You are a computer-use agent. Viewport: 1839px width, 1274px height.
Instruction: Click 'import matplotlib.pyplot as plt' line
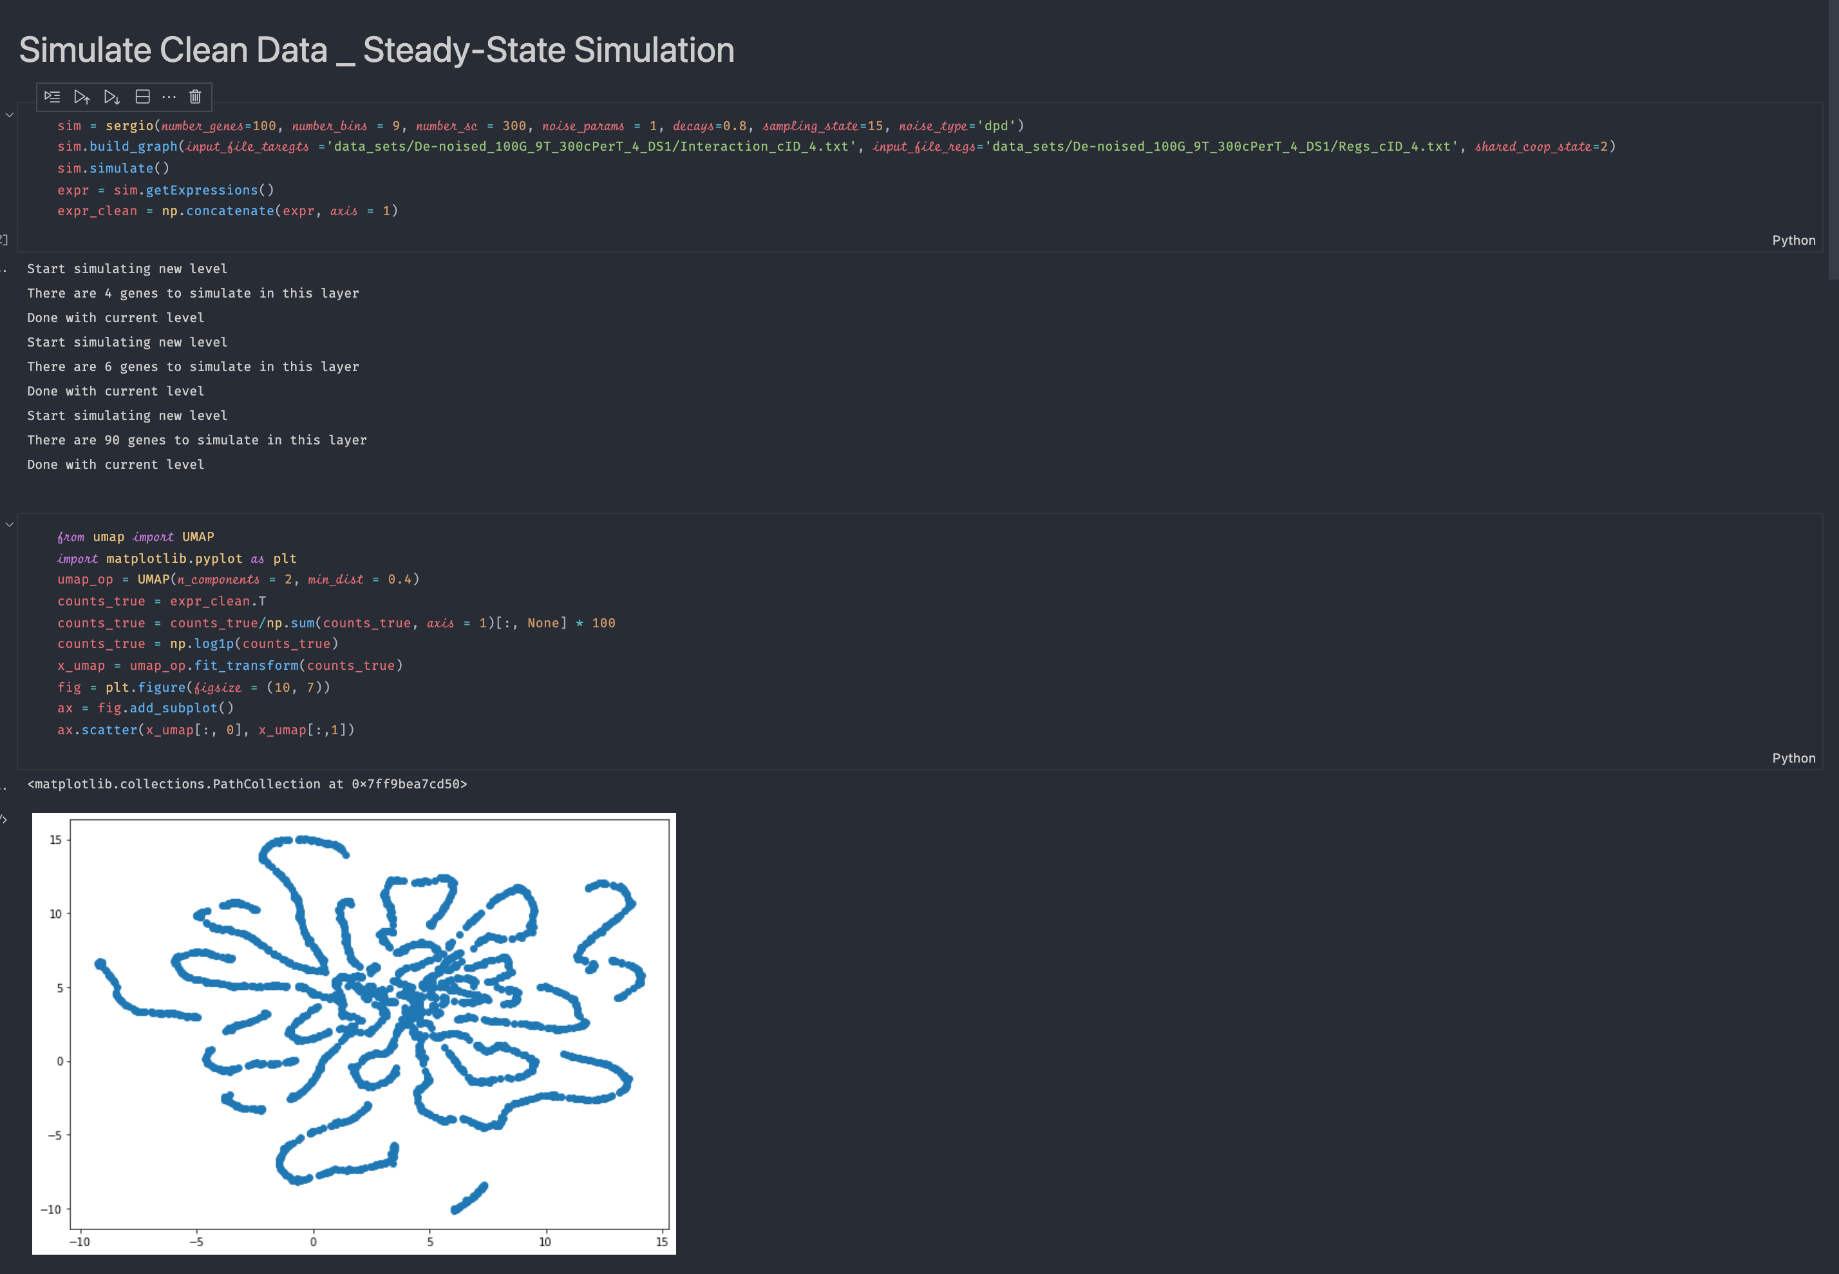(176, 559)
